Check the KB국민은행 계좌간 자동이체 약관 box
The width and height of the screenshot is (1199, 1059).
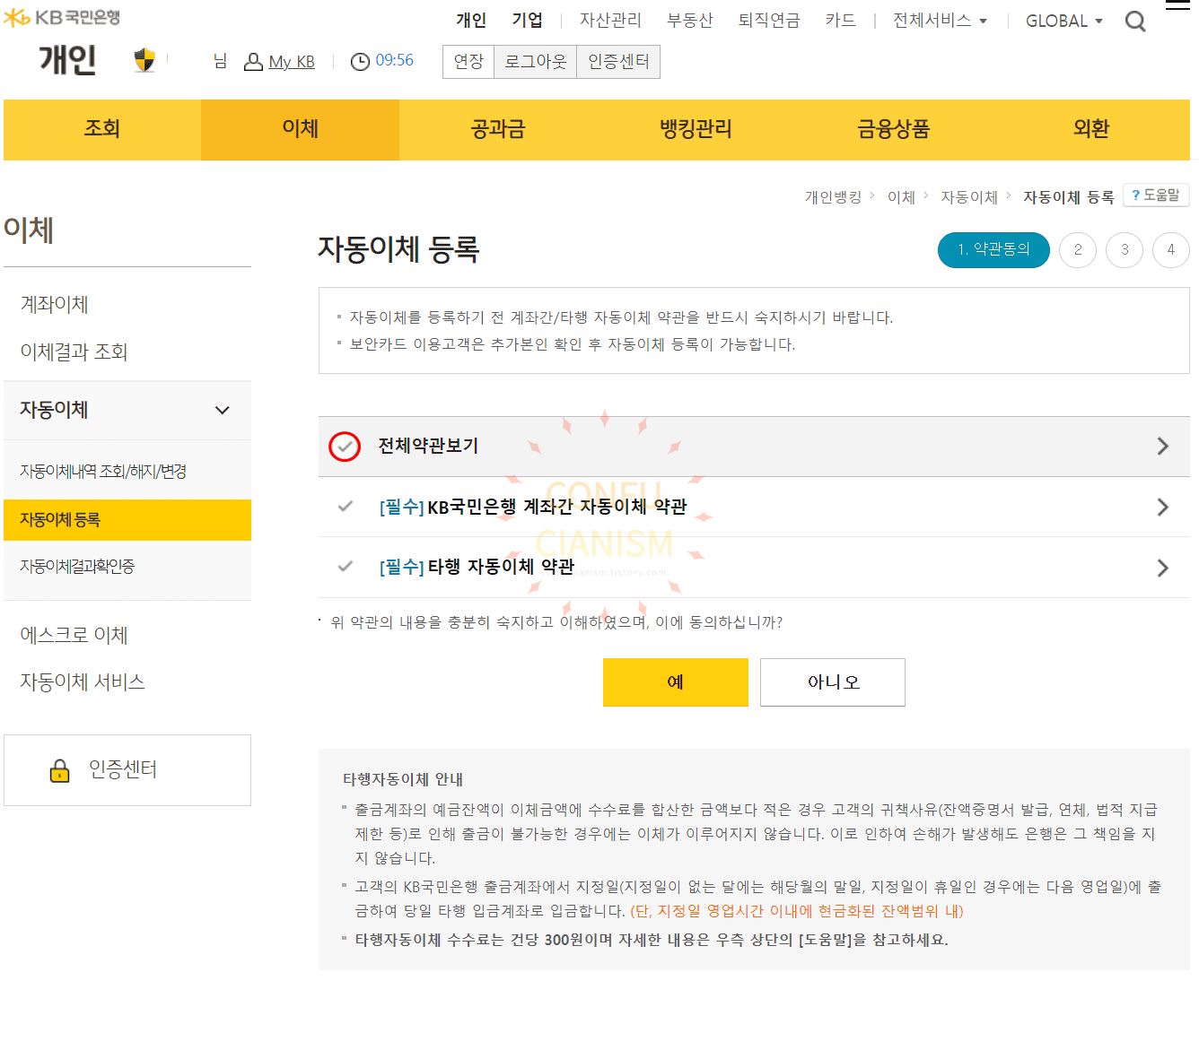(345, 507)
